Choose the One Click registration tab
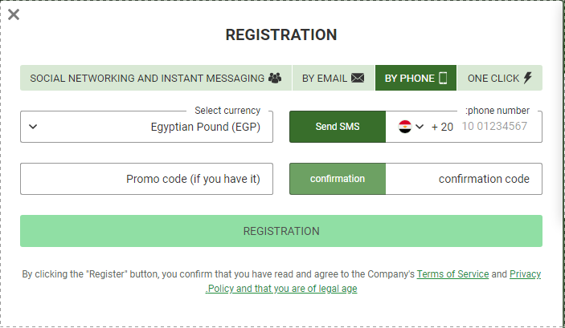Viewport: 565px width, 328px height. (500, 78)
